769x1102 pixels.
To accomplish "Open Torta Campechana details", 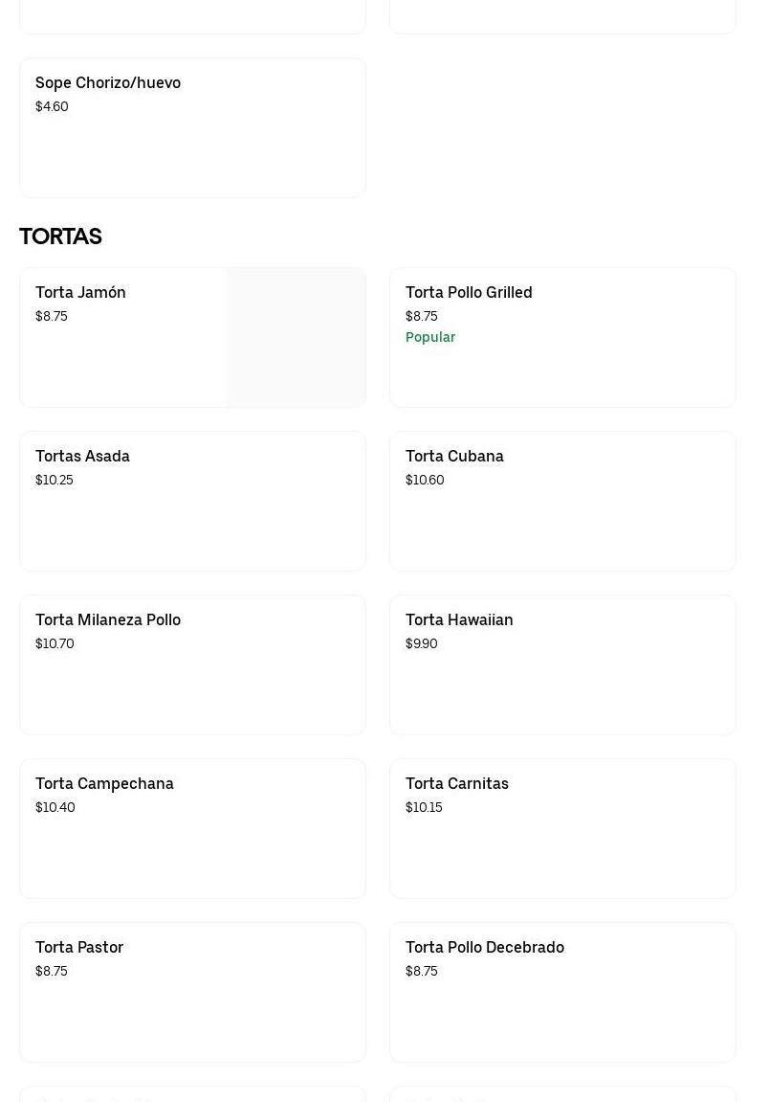I will (192, 828).
